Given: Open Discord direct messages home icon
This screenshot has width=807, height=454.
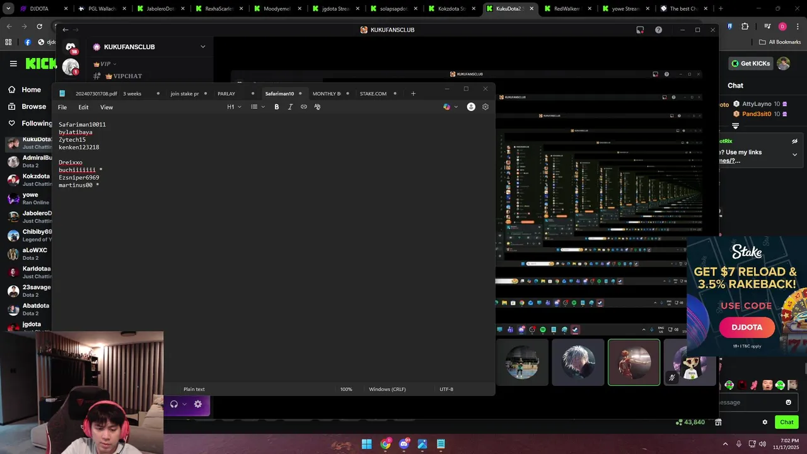Looking at the screenshot, I should click(x=71, y=47).
